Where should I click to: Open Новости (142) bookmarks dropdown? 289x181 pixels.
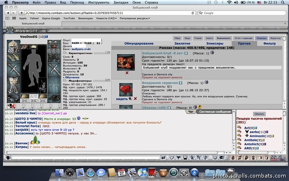point(106,18)
